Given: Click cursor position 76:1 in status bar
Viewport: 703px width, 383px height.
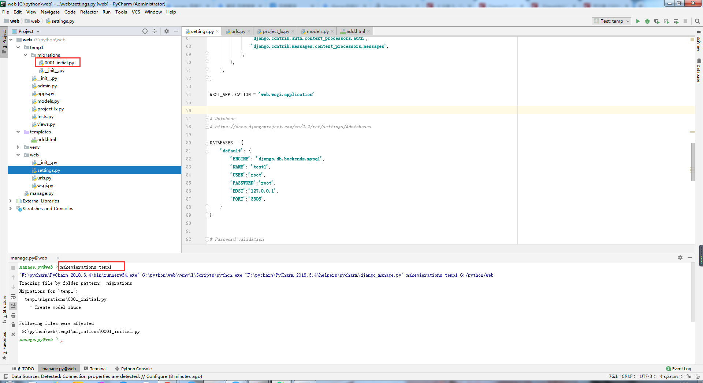Looking at the screenshot, I should tap(613, 376).
